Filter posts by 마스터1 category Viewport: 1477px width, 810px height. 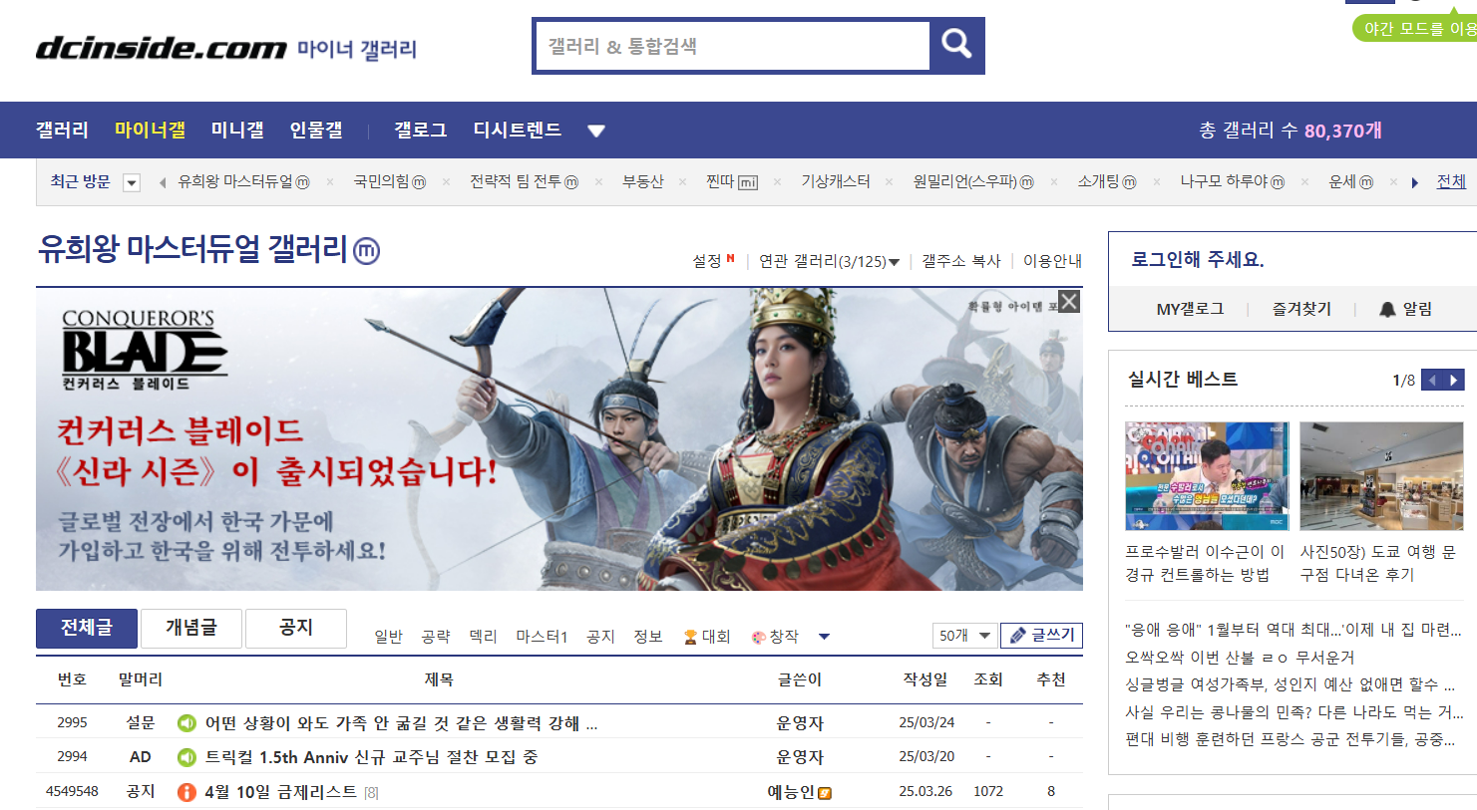click(542, 637)
